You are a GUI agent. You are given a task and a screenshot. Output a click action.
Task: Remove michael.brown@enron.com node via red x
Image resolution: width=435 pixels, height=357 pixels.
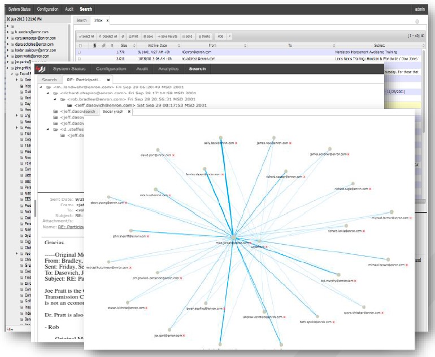click(407, 265)
